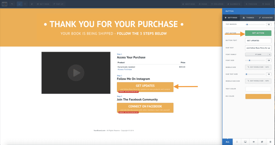This screenshot has height=145, width=275.
Task: Switch to the Themes tab
Action: click(248, 18)
